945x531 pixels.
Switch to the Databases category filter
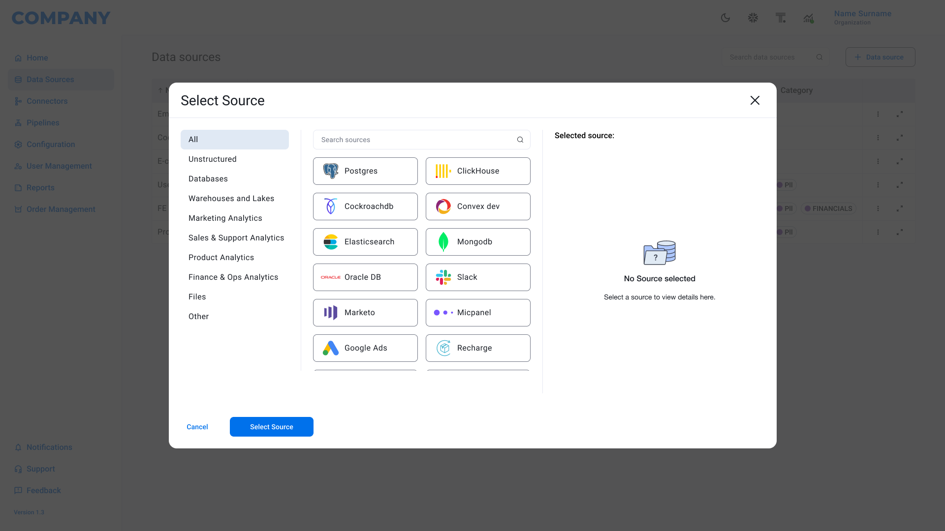[x=208, y=178]
